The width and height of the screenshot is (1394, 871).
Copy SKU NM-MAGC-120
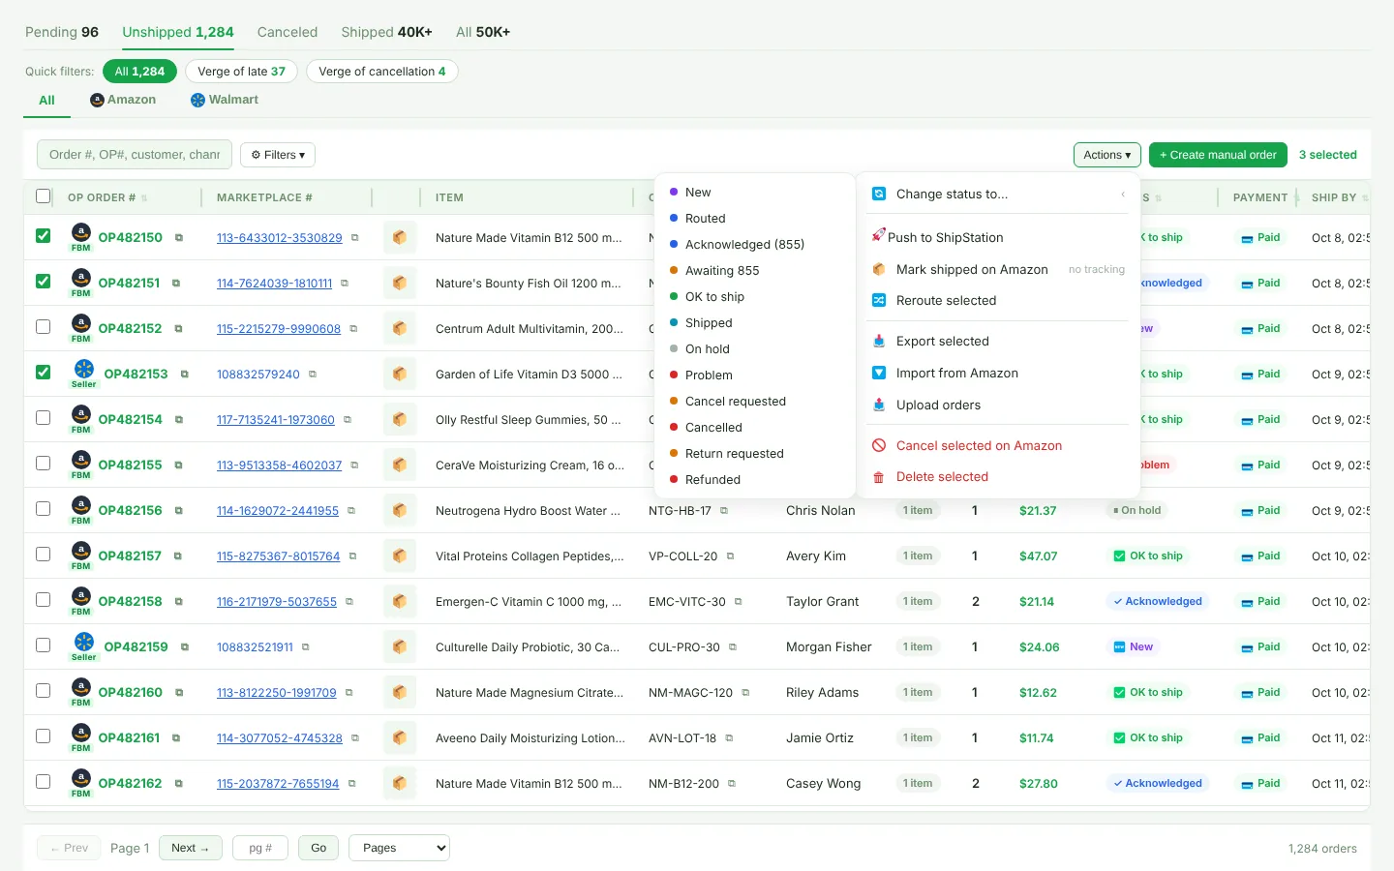click(745, 693)
